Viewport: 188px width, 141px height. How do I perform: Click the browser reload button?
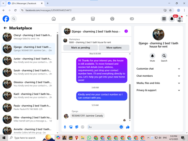[x=15, y=10]
